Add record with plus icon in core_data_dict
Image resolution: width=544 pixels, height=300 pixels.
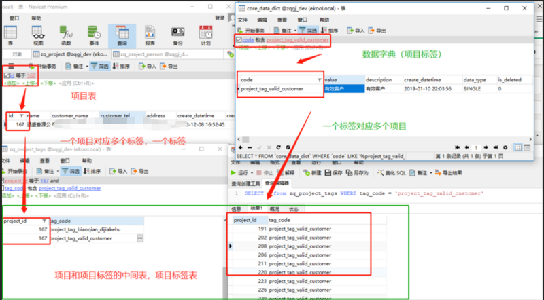click(x=241, y=147)
